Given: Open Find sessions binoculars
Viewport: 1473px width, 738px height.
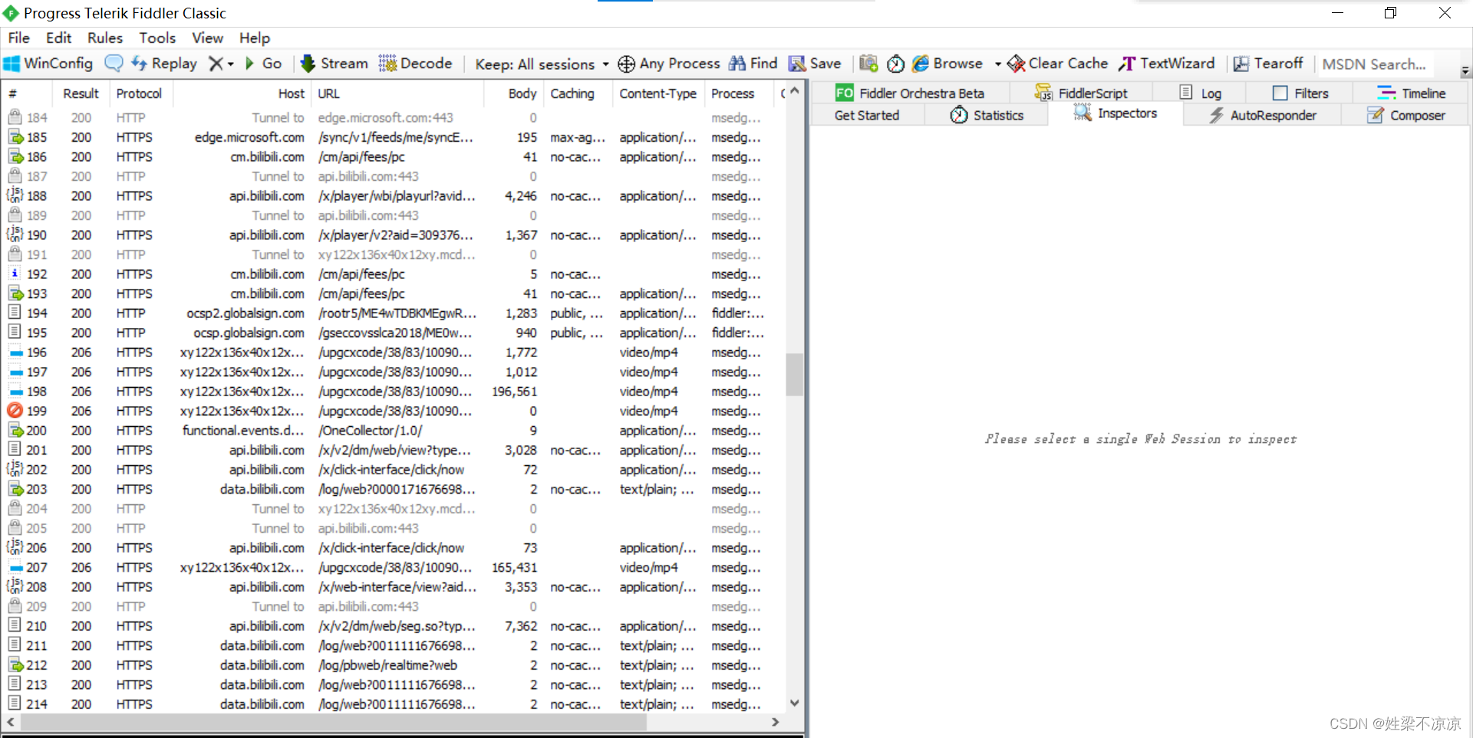Looking at the screenshot, I should 753,64.
